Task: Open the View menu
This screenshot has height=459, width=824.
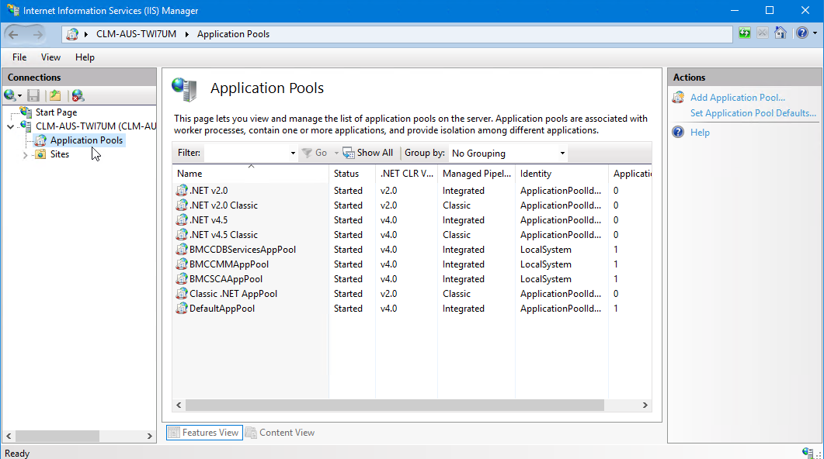Action: click(50, 57)
